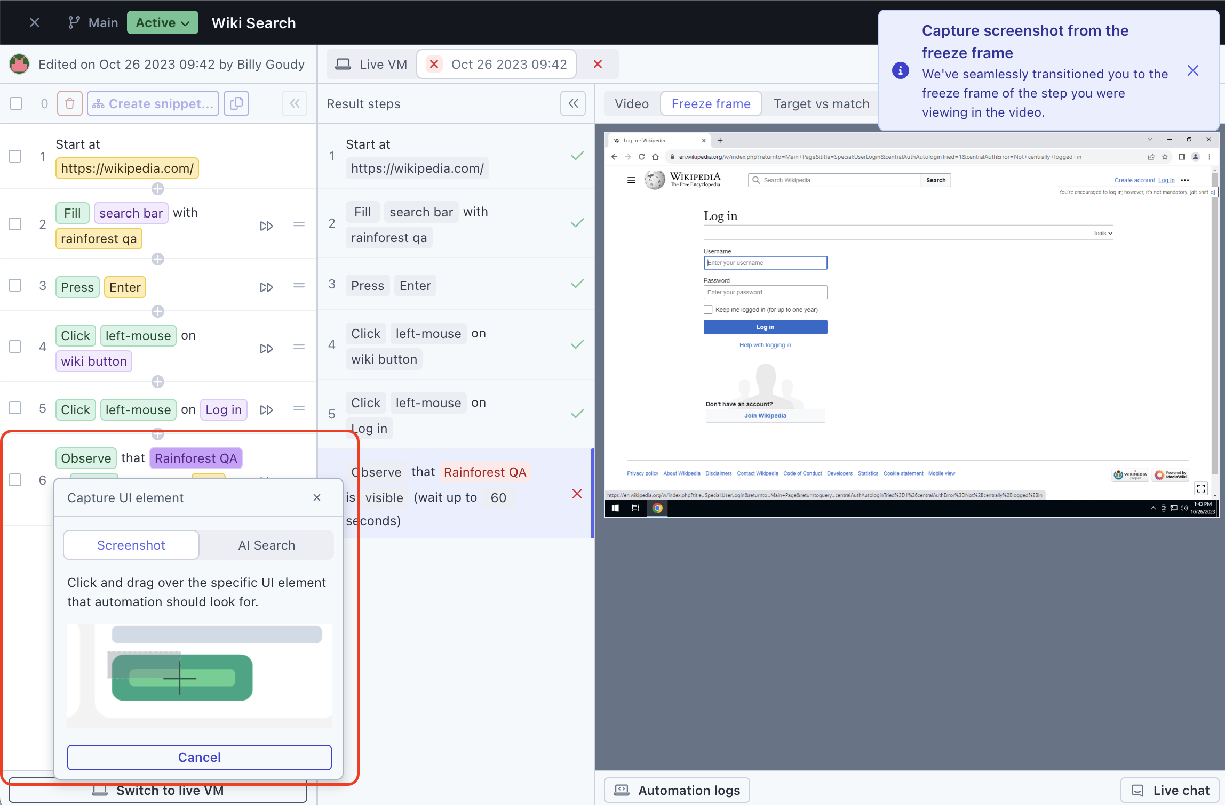Check the step 1 checkbox

click(x=15, y=156)
